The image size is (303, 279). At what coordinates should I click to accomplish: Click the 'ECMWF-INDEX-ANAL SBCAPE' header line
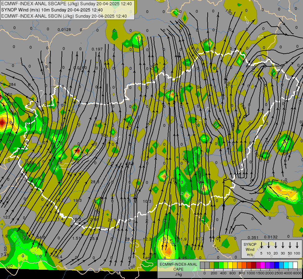coord(67,4)
